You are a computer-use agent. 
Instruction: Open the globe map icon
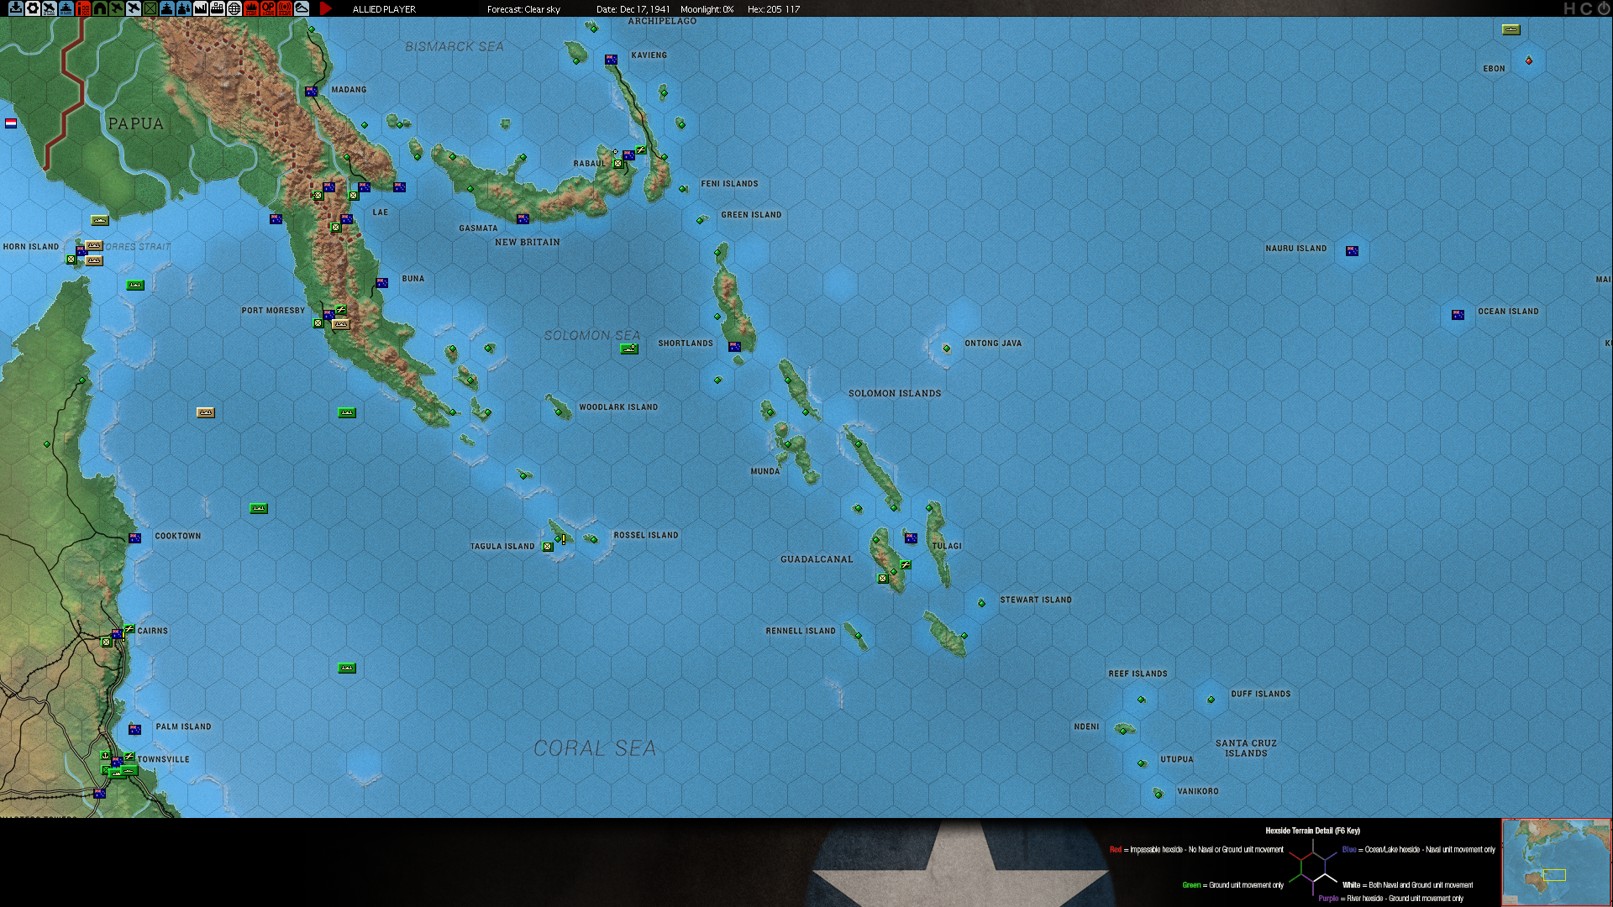(234, 8)
